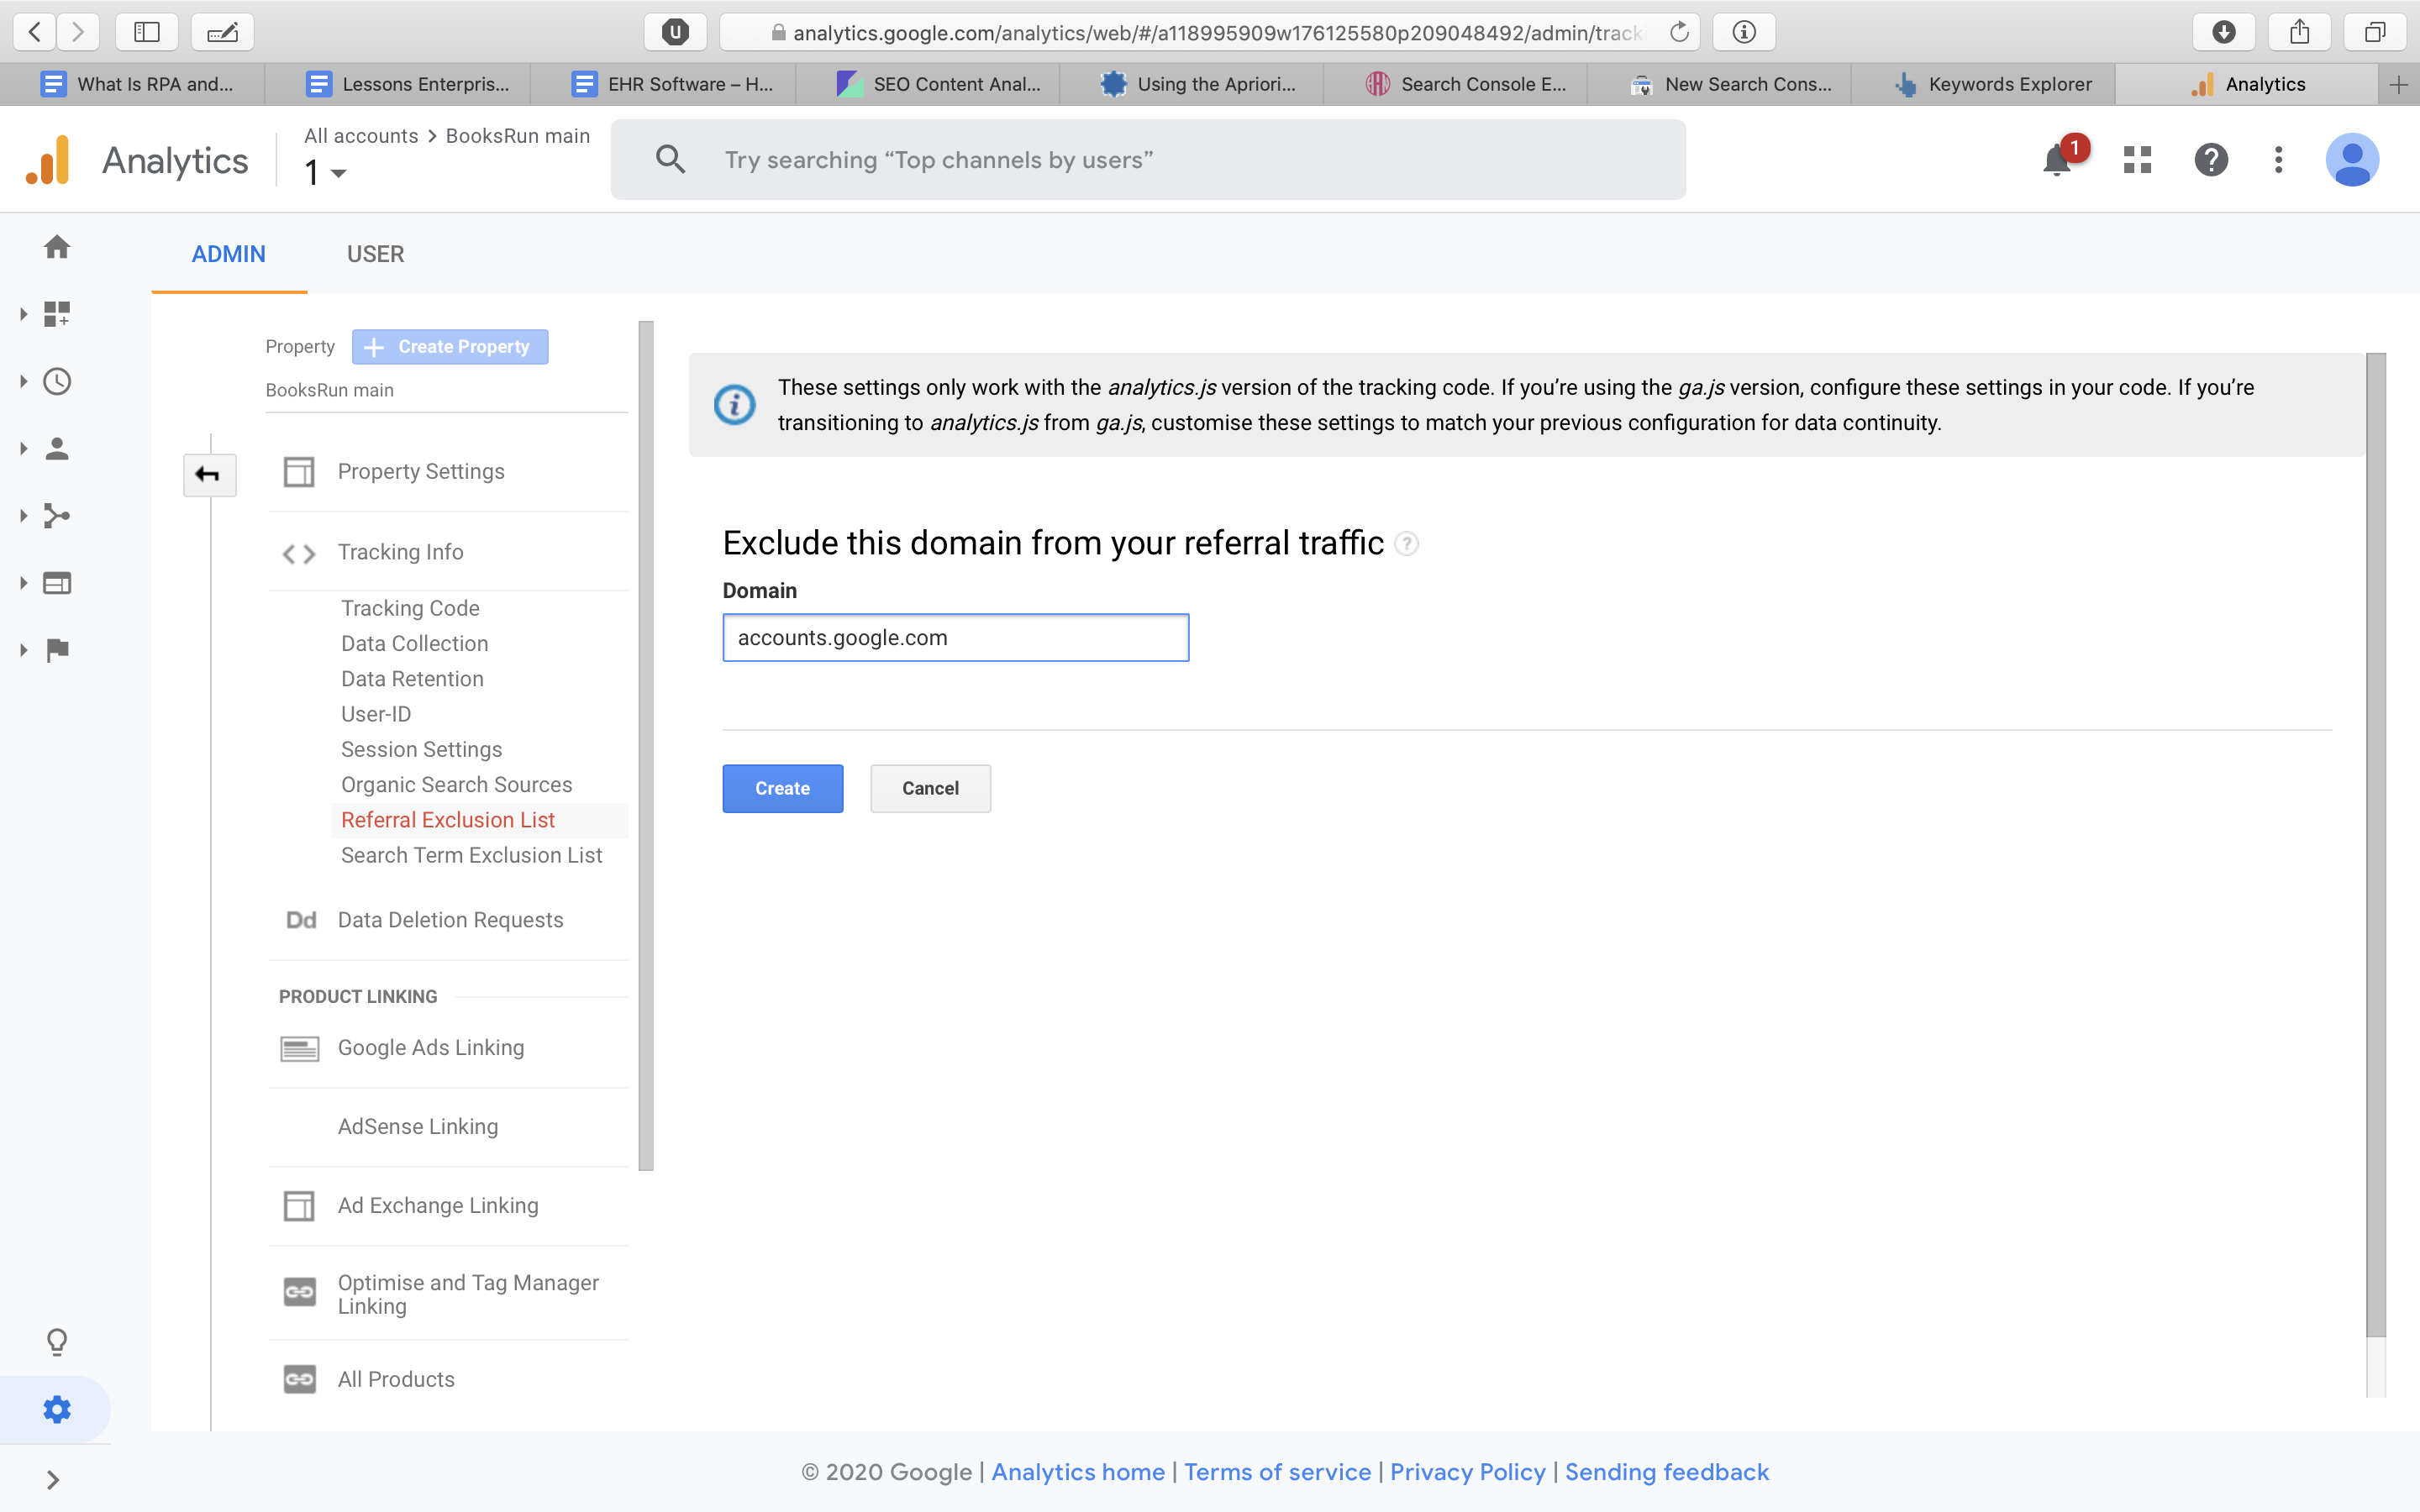
Task: Select Referral Exclusion List
Action: coord(447,819)
